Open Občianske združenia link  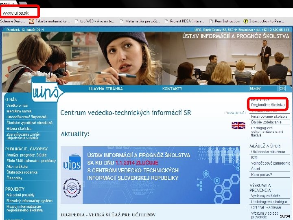(268, 152)
